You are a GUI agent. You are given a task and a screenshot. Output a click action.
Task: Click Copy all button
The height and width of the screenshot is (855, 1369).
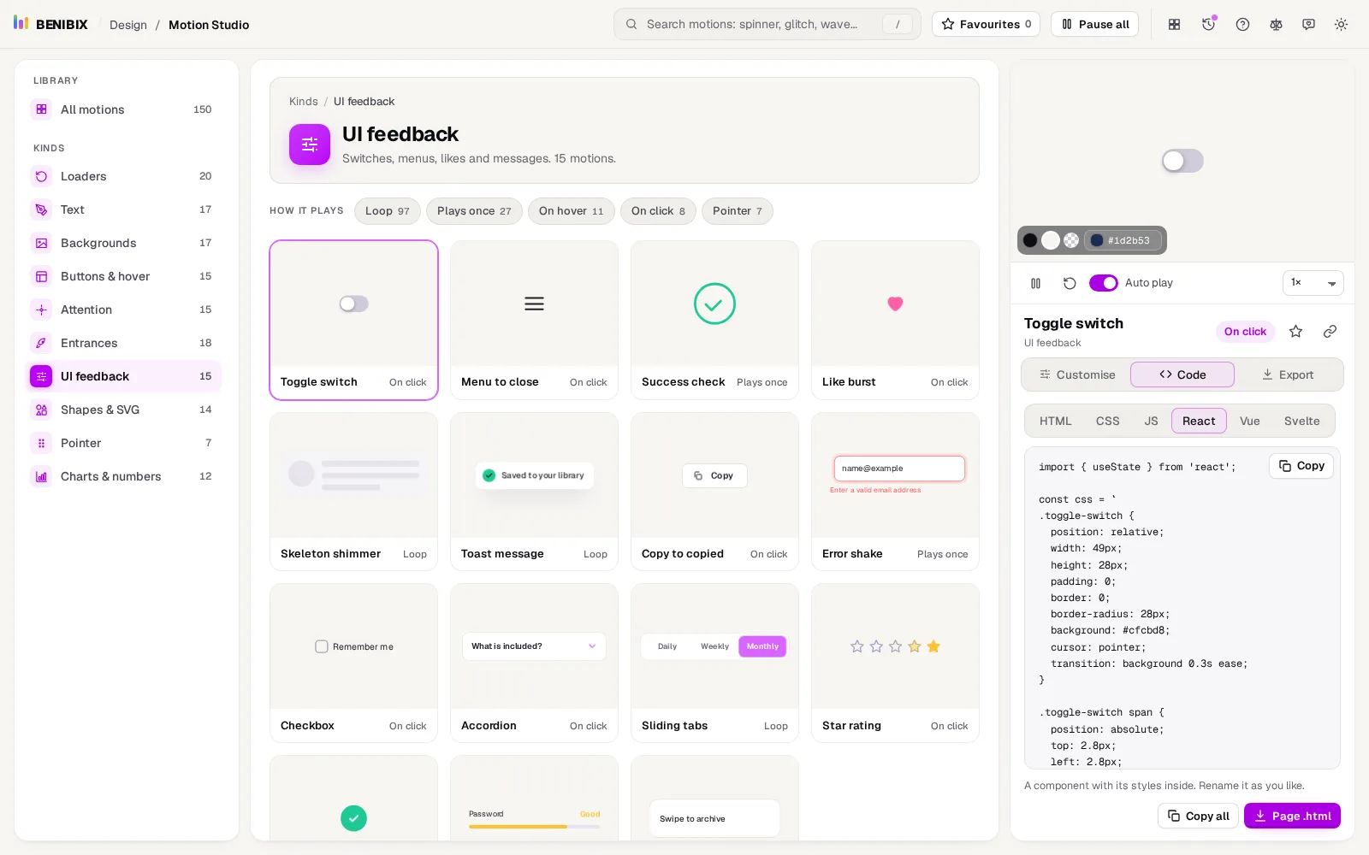tap(1199, 816)
